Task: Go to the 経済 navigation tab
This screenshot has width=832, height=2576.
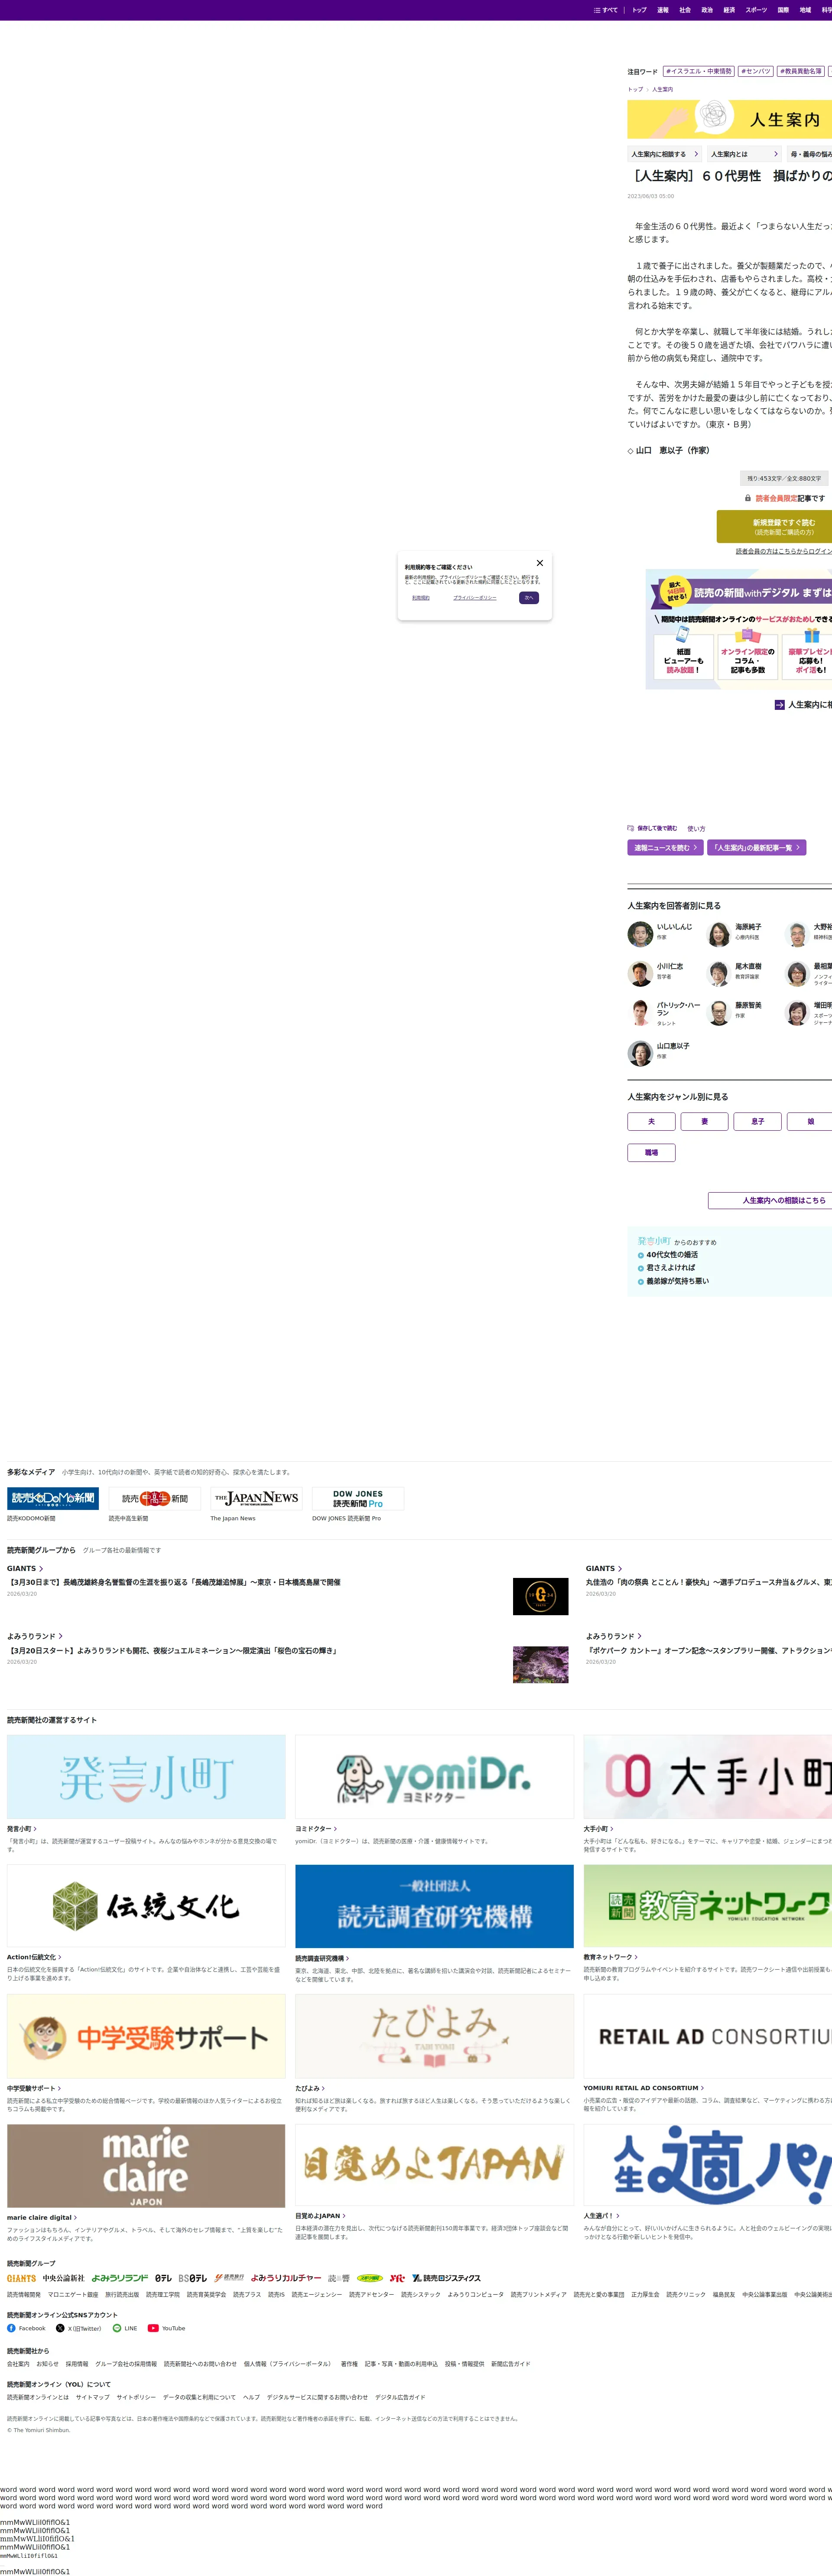Action: tap(729, 10)
